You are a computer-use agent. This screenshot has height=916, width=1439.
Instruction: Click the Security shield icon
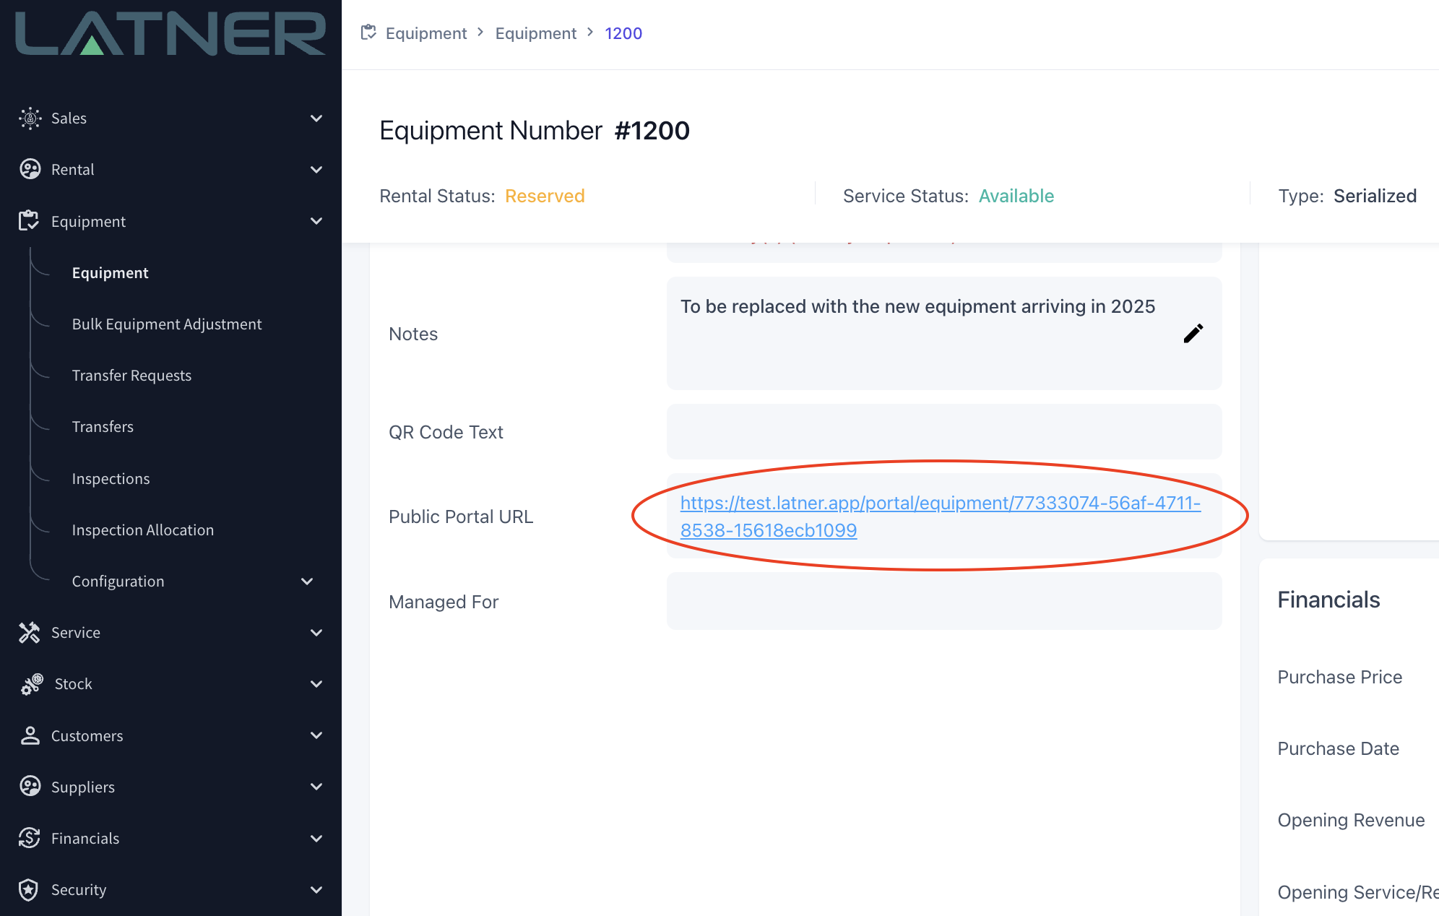tap(29, 889)
